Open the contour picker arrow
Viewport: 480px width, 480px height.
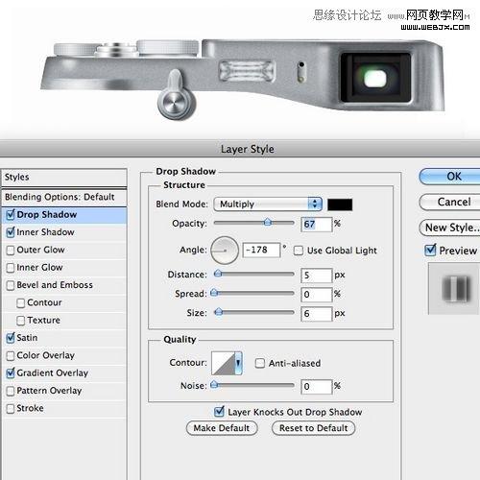point(238,363)
